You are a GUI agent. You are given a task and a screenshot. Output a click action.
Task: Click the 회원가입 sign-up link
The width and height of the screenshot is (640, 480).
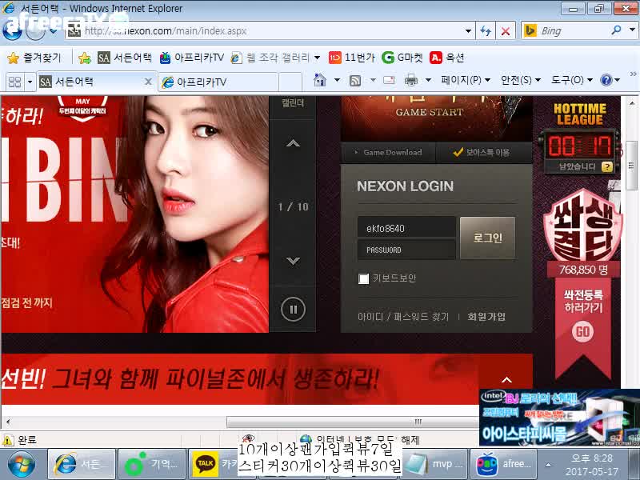point(486,317)
